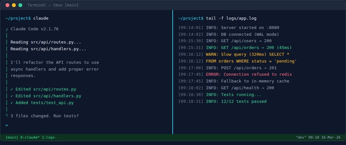Click the red close window dot

point(7,5)
